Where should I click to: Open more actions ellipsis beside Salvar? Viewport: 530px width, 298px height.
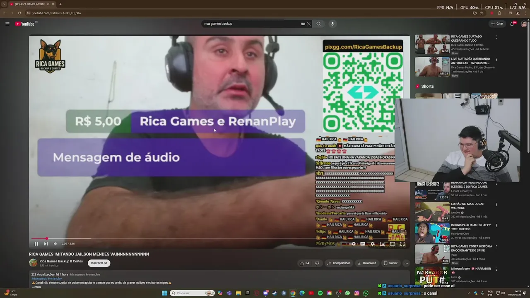406,263
